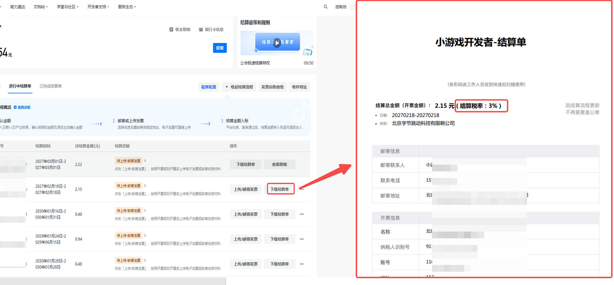Open 收支明细 via its document icon
Image resolution: width=614 pixels, height=285 pixels.
click(171, 29)
